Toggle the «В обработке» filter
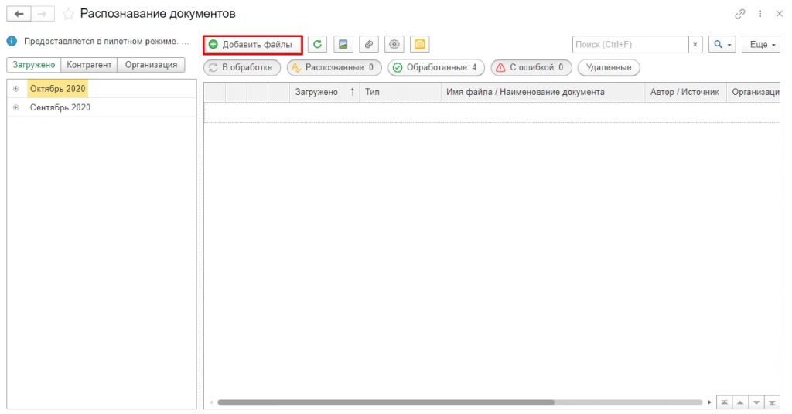This screenshot has height=414, width=792. [x=242, y=67]
